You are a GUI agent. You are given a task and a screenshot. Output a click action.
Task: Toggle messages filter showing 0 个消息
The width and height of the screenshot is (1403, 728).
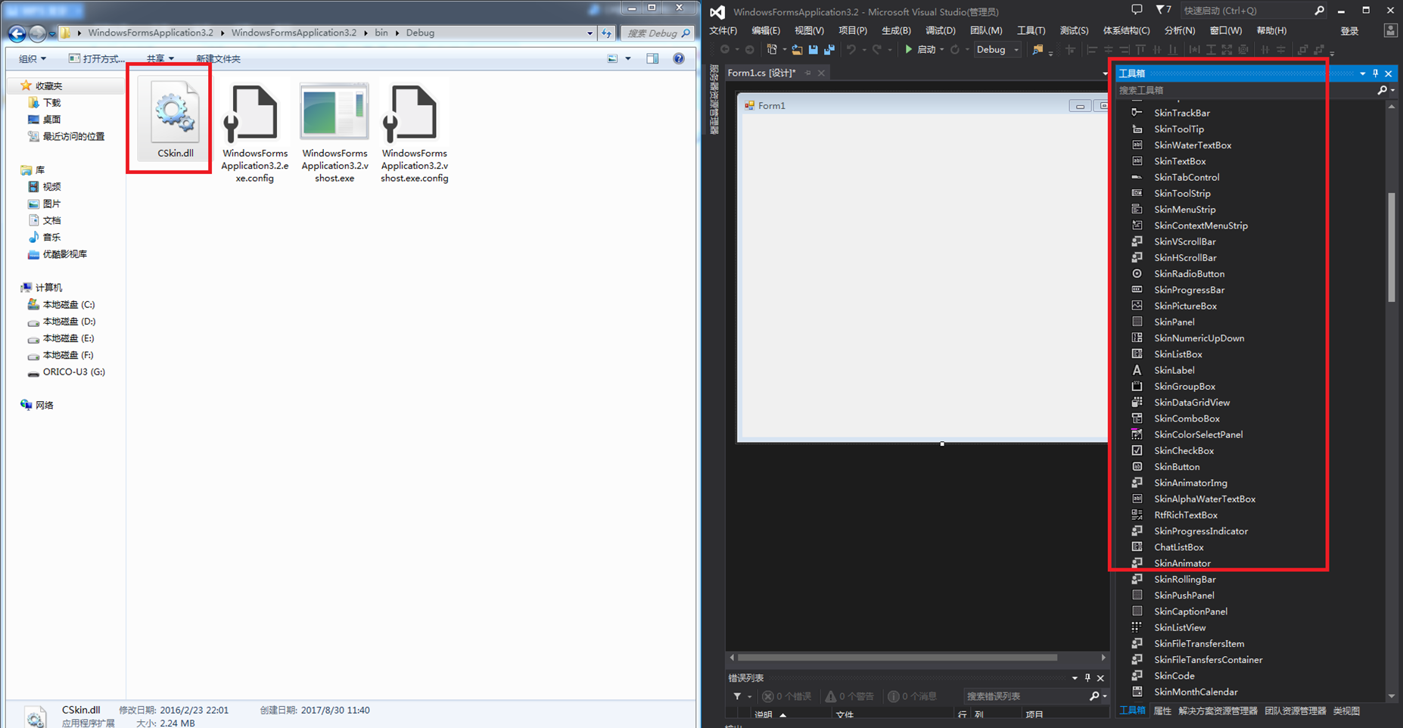tap(912, 696)
